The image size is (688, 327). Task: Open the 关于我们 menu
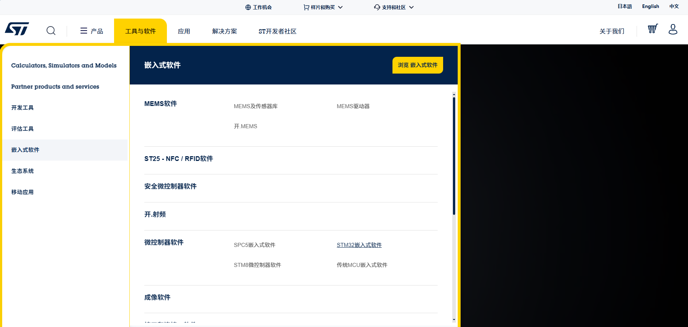[612, 31]
